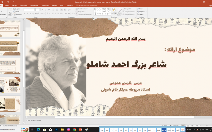Viewport: 212px width, 132px height.
Task: Open the Arrange menu
Action: (x=114, y=12)
